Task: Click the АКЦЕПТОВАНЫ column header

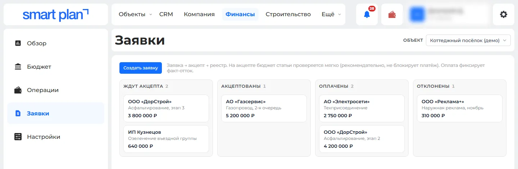Action: (x=241, y=86)
